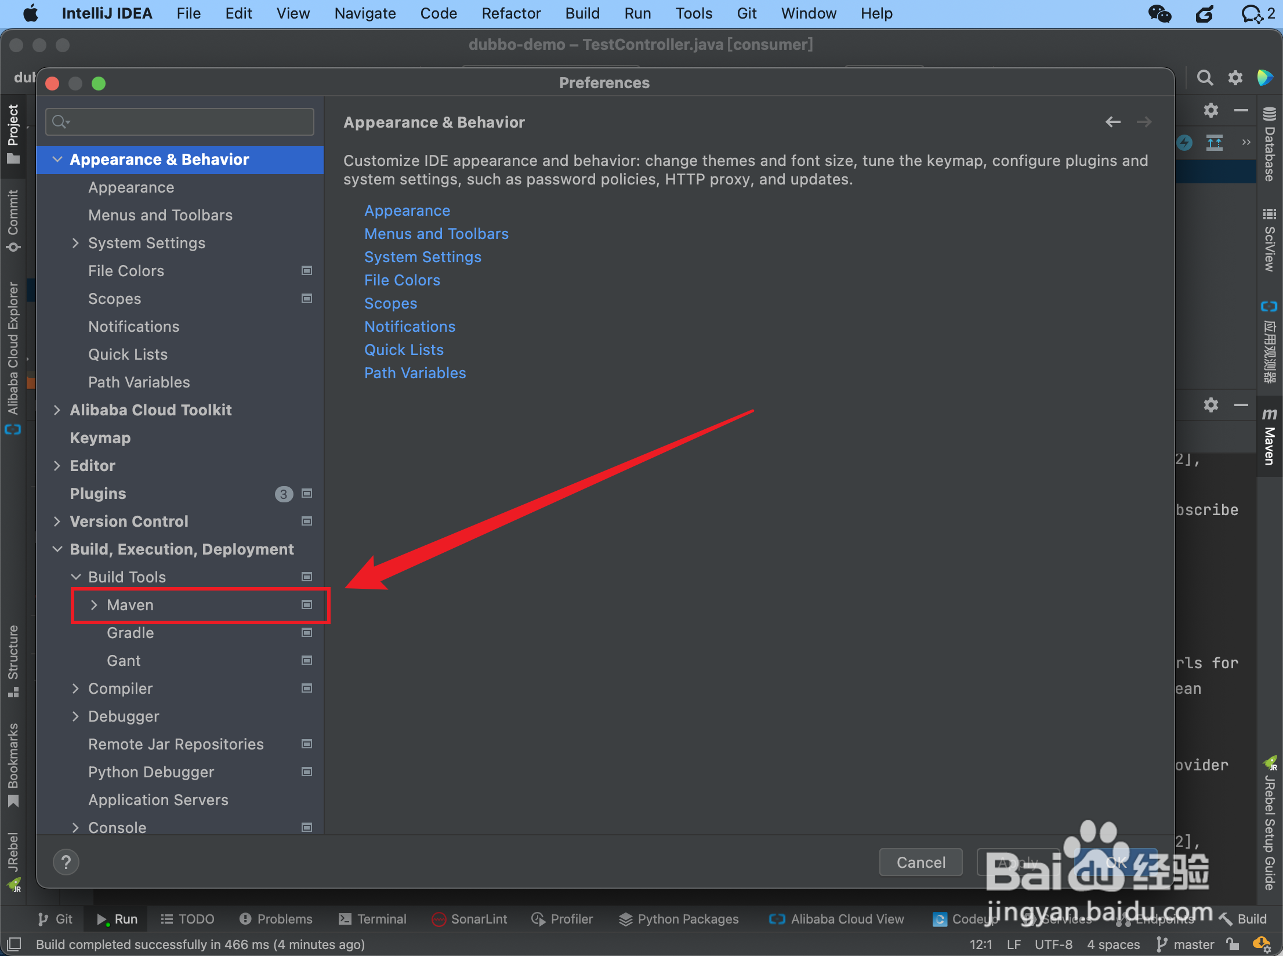The width and height of the screenshot is (1283, 956).
Task: Collapse the Build Tools node
Action: [x=75, y=577]
